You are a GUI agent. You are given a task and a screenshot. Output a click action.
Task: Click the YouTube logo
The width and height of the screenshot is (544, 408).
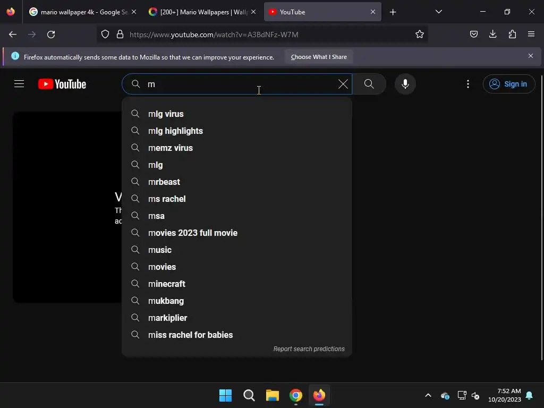[x=62, y=84]
